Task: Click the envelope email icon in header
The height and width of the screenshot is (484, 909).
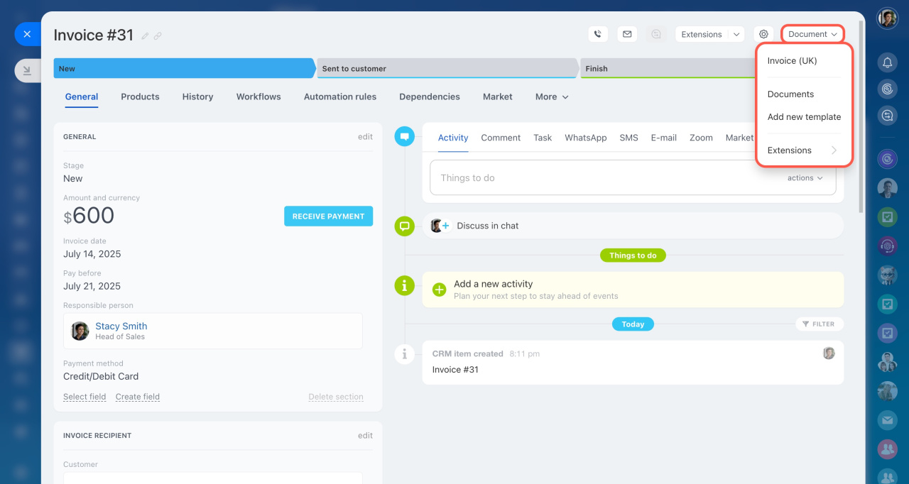Action: 626,34
